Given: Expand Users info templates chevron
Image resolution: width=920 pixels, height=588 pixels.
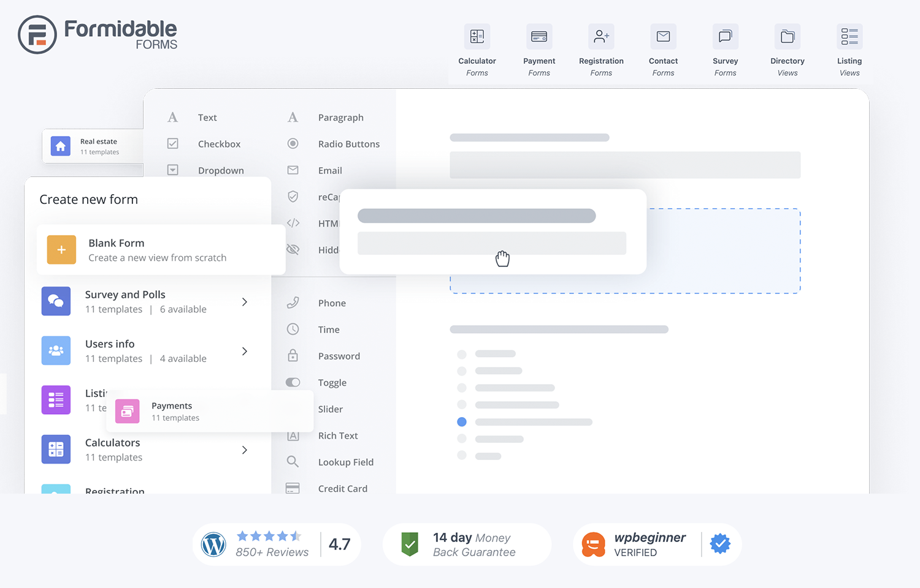Looking at the screenshot, I should pos(245,351).
